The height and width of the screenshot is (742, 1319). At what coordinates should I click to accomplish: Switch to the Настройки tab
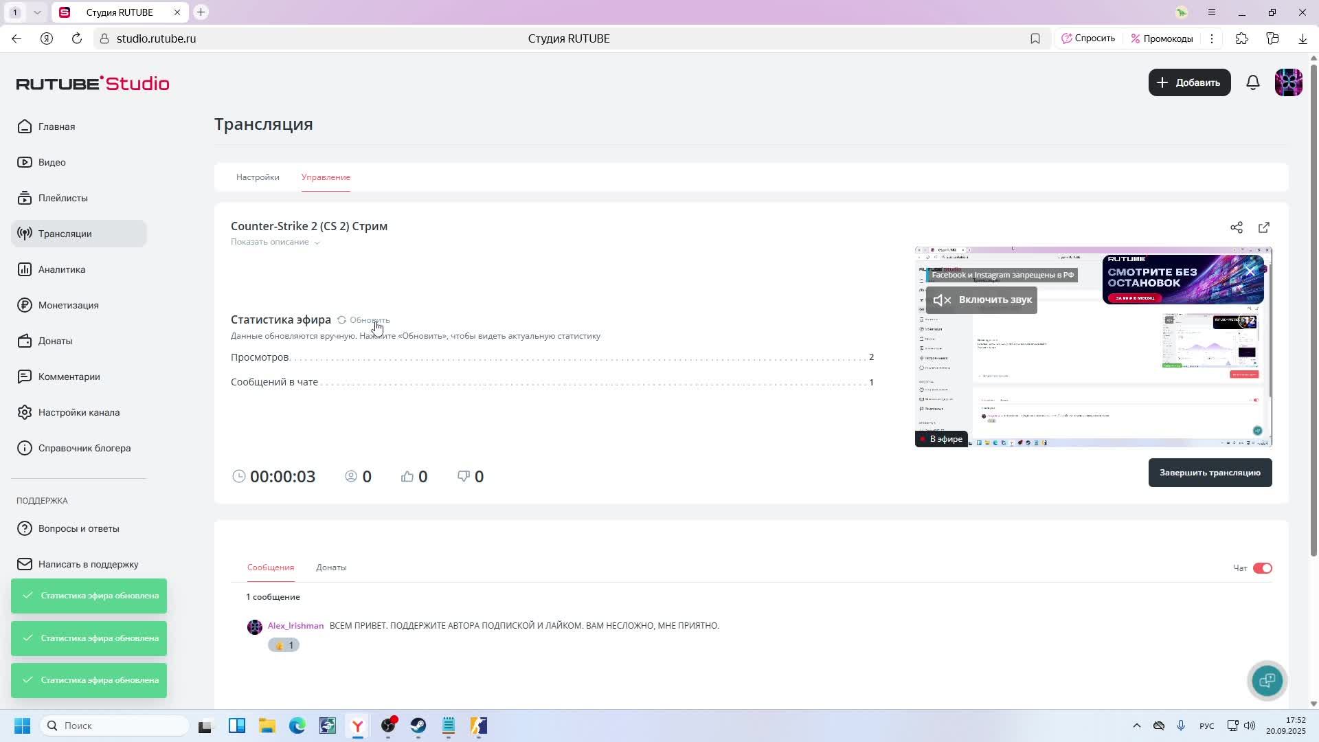[x=258, y=177]
